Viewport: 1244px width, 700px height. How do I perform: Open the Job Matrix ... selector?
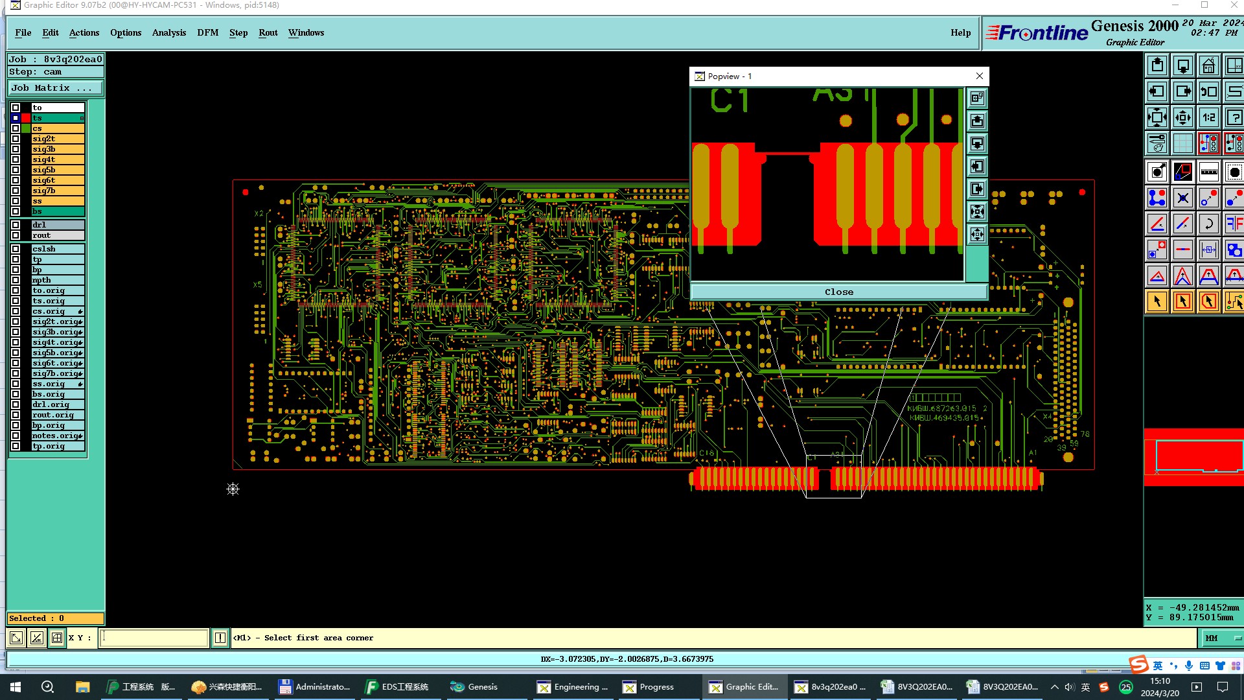click(x=55, y=88)
